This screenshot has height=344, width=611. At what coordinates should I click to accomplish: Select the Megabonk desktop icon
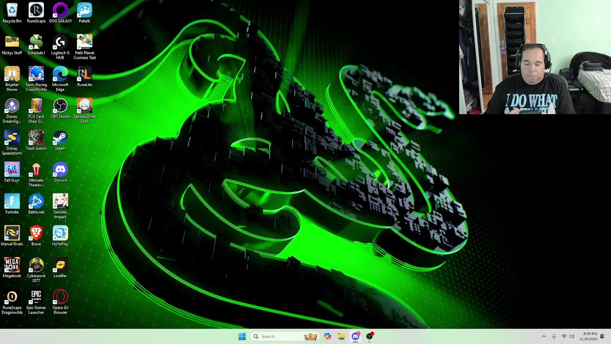pyautogui.click(x=12, y=268)
